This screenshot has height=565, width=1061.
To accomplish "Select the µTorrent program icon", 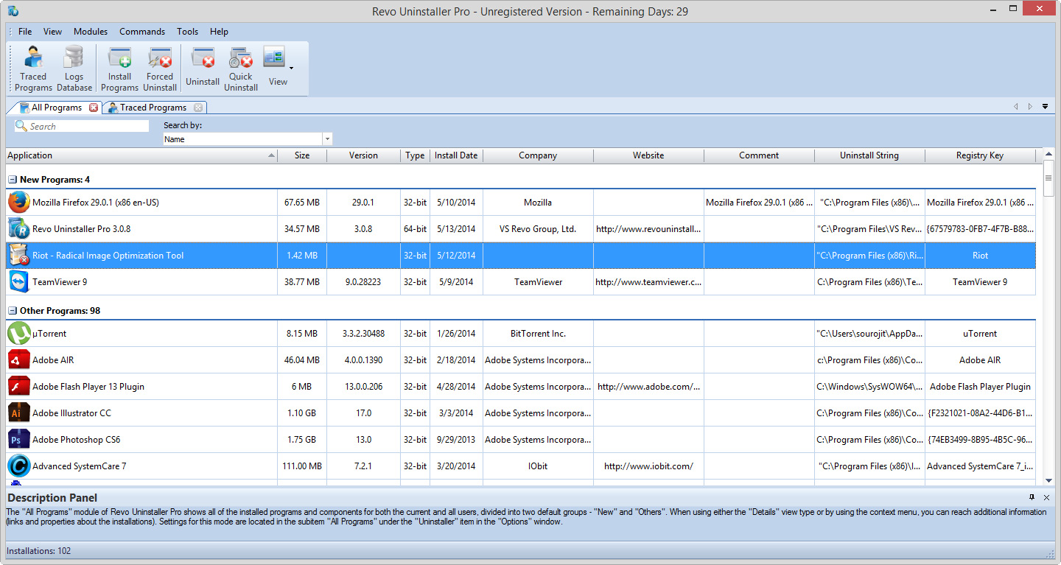I will click(19, 333).
